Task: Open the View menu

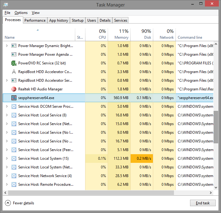Action: click(36, 13)
